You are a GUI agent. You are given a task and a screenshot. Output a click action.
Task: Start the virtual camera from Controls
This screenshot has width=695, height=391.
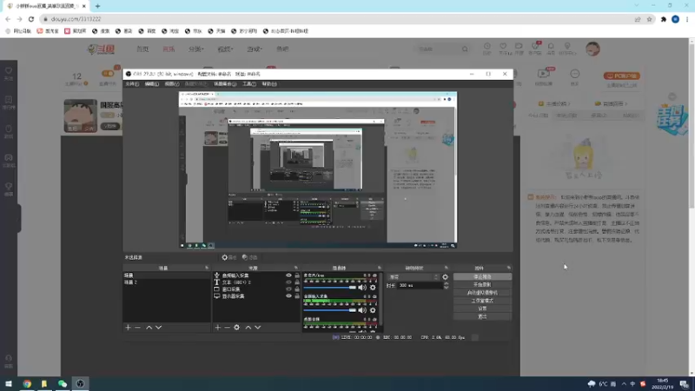click(x=482, y=293)
